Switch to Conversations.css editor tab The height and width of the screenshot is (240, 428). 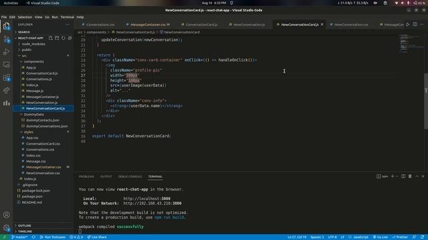[x=100, y=25]
